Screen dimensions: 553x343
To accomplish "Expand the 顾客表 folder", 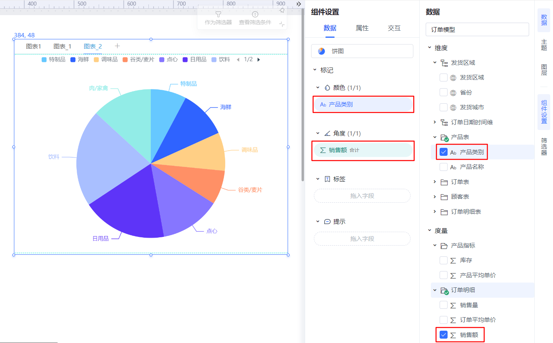I will 435,197.
